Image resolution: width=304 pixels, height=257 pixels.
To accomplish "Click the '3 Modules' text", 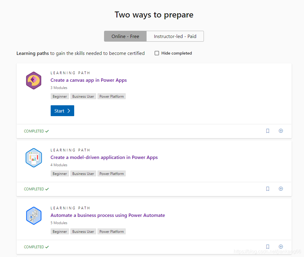I will [59, 88].
